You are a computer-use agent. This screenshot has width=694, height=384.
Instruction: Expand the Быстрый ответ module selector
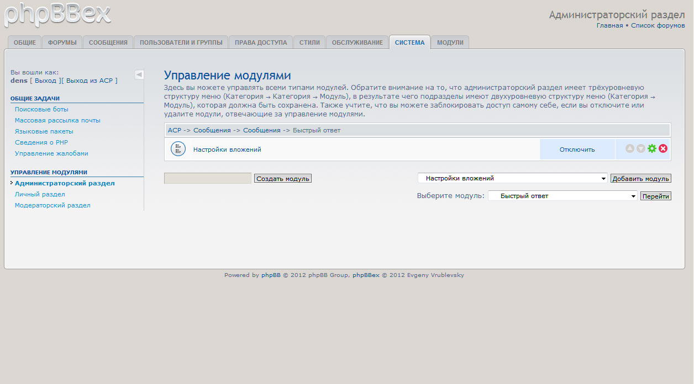coord(562,196)
